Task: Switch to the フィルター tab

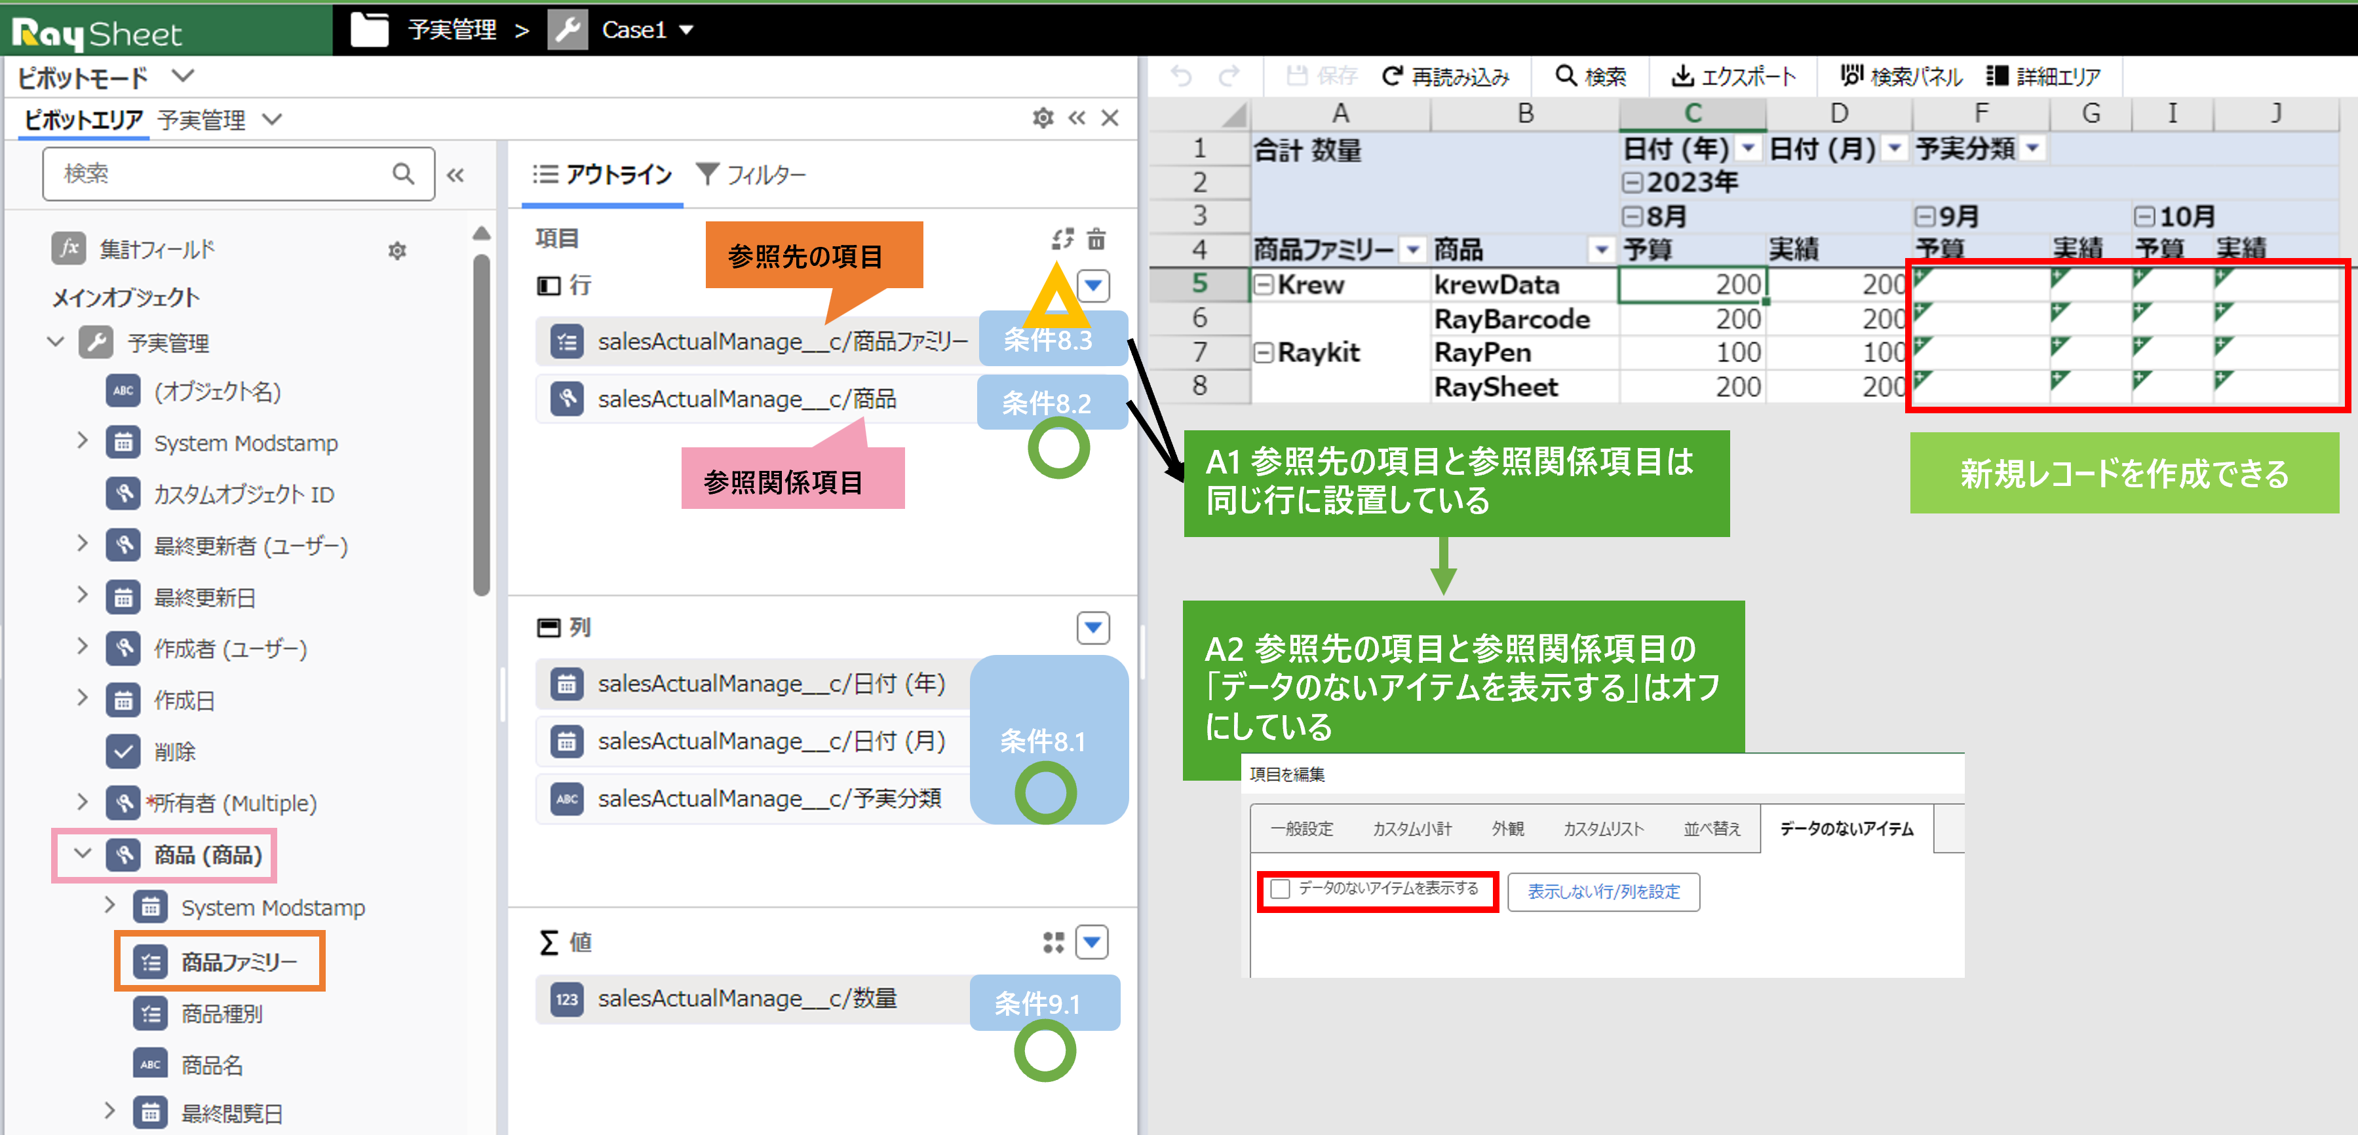Action: (752, 174)
